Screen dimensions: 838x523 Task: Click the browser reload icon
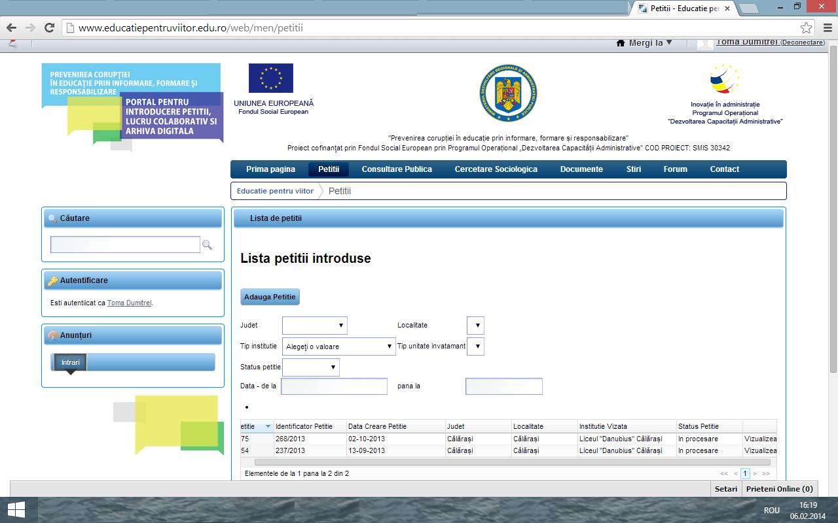[x=48, y=27]
